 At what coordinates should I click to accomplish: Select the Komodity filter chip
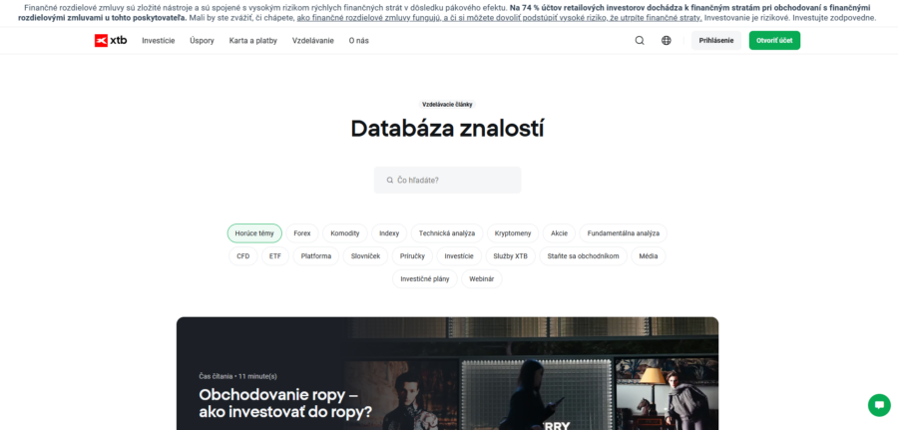click(345, 233)
